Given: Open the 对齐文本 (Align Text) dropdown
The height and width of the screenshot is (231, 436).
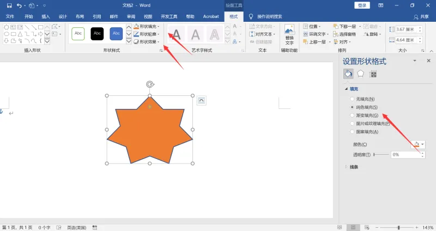Looking at the screenshot, I should tap(262, 34).
